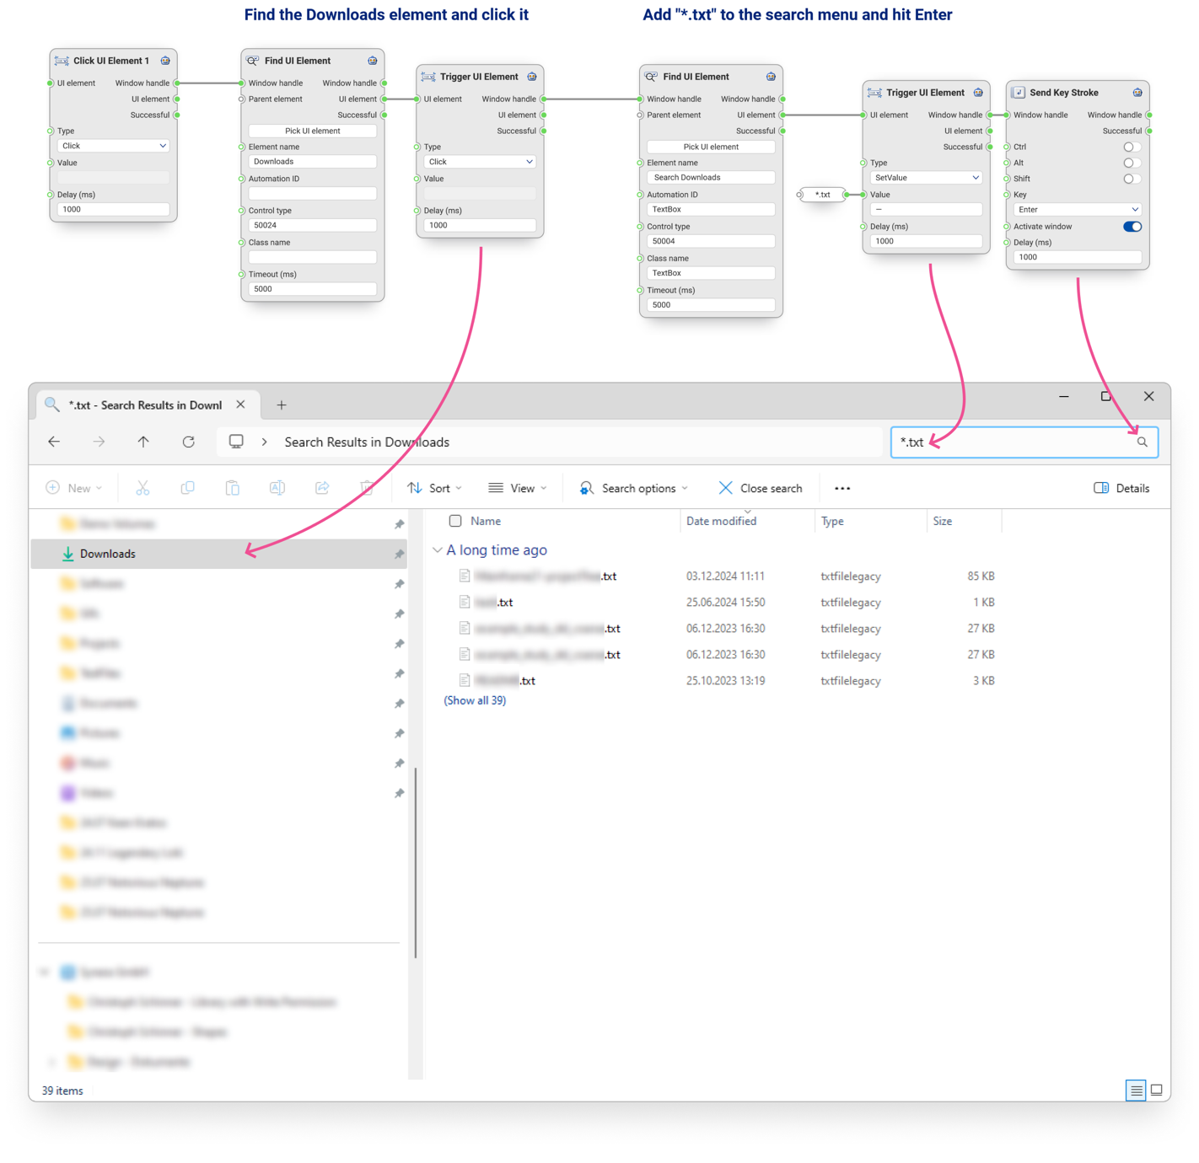Toggle the Ctrl switch in Send Key Stroke
The image size is (1199, 1163).
[1132, 147]
